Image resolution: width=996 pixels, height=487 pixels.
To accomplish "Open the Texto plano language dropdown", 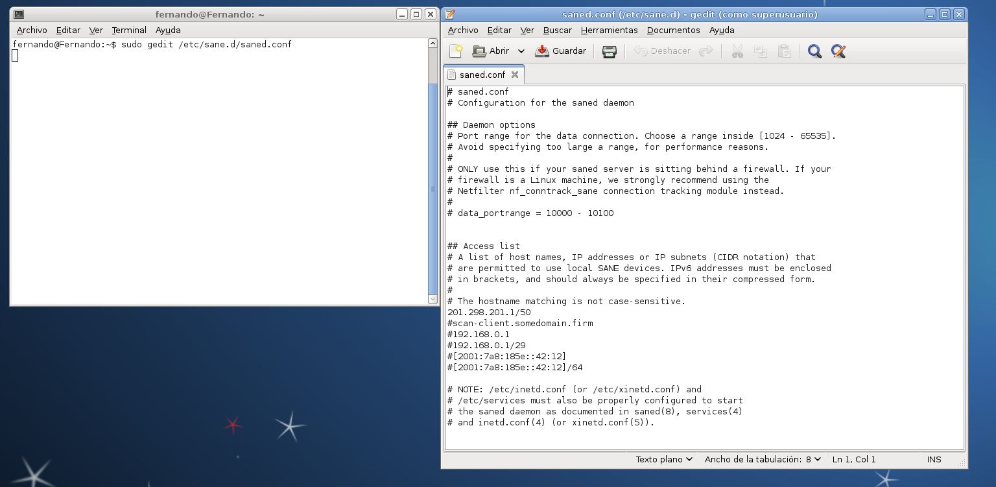I will tap(664, 459).
